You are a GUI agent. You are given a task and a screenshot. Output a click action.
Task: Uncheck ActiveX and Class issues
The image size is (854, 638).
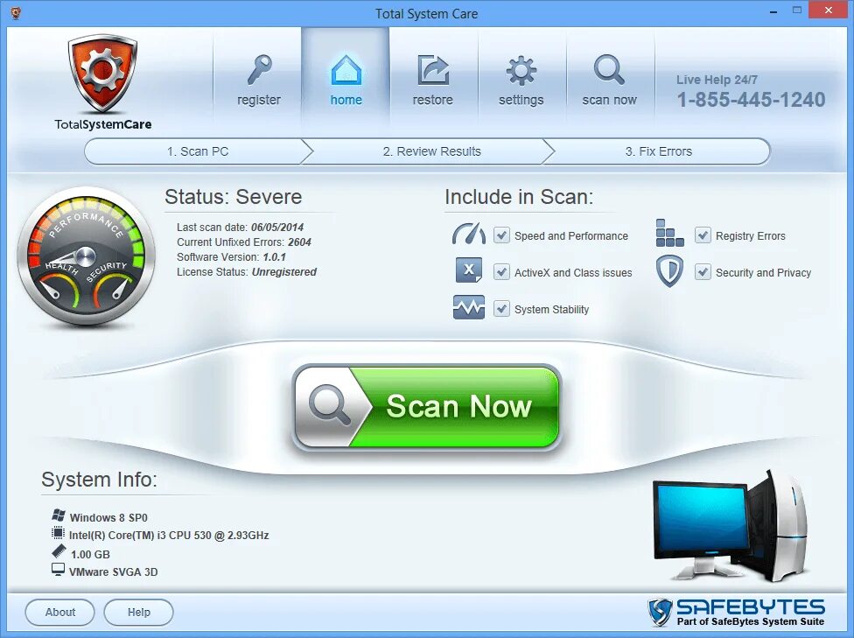[x=501, y=272]
